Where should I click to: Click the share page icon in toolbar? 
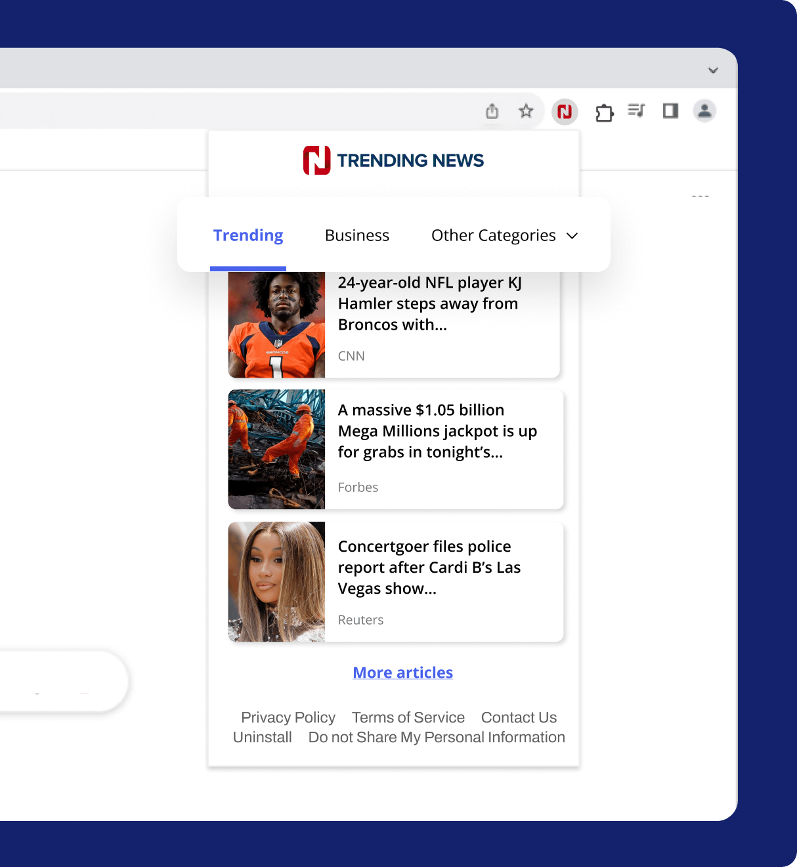pos(492,111)
